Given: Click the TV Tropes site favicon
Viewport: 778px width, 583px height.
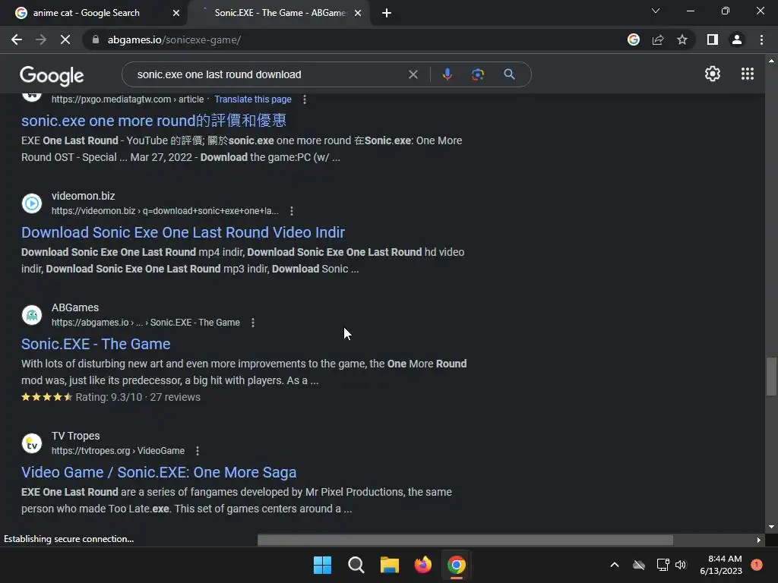Looking at the screenshot, I should click(x=32, y=443).
